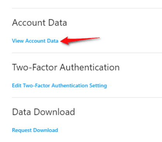
Task: Click the divider line above Account Data heading
Action: coord(87,8)
